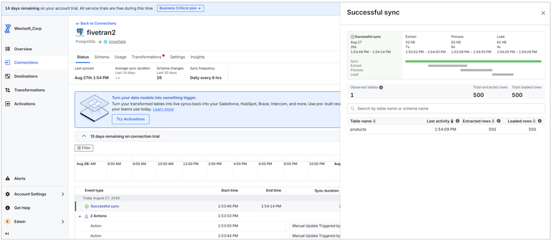Click the Observed tables info icon
552x241 pixels.
381,87
